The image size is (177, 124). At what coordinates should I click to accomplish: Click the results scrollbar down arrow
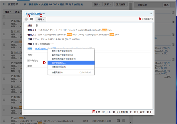pyautogui.click(x=130, y=122)
